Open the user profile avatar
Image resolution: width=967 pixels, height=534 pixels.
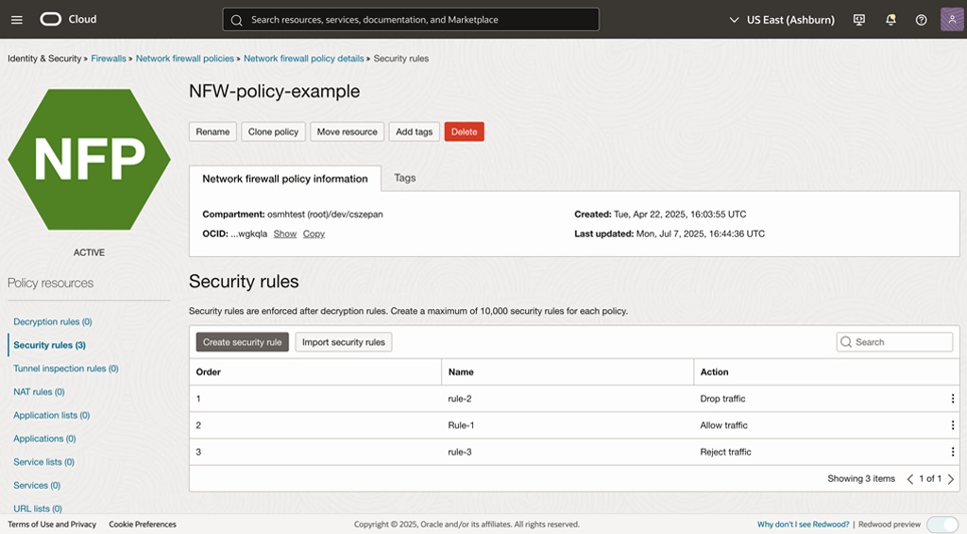tap(952, 20)
